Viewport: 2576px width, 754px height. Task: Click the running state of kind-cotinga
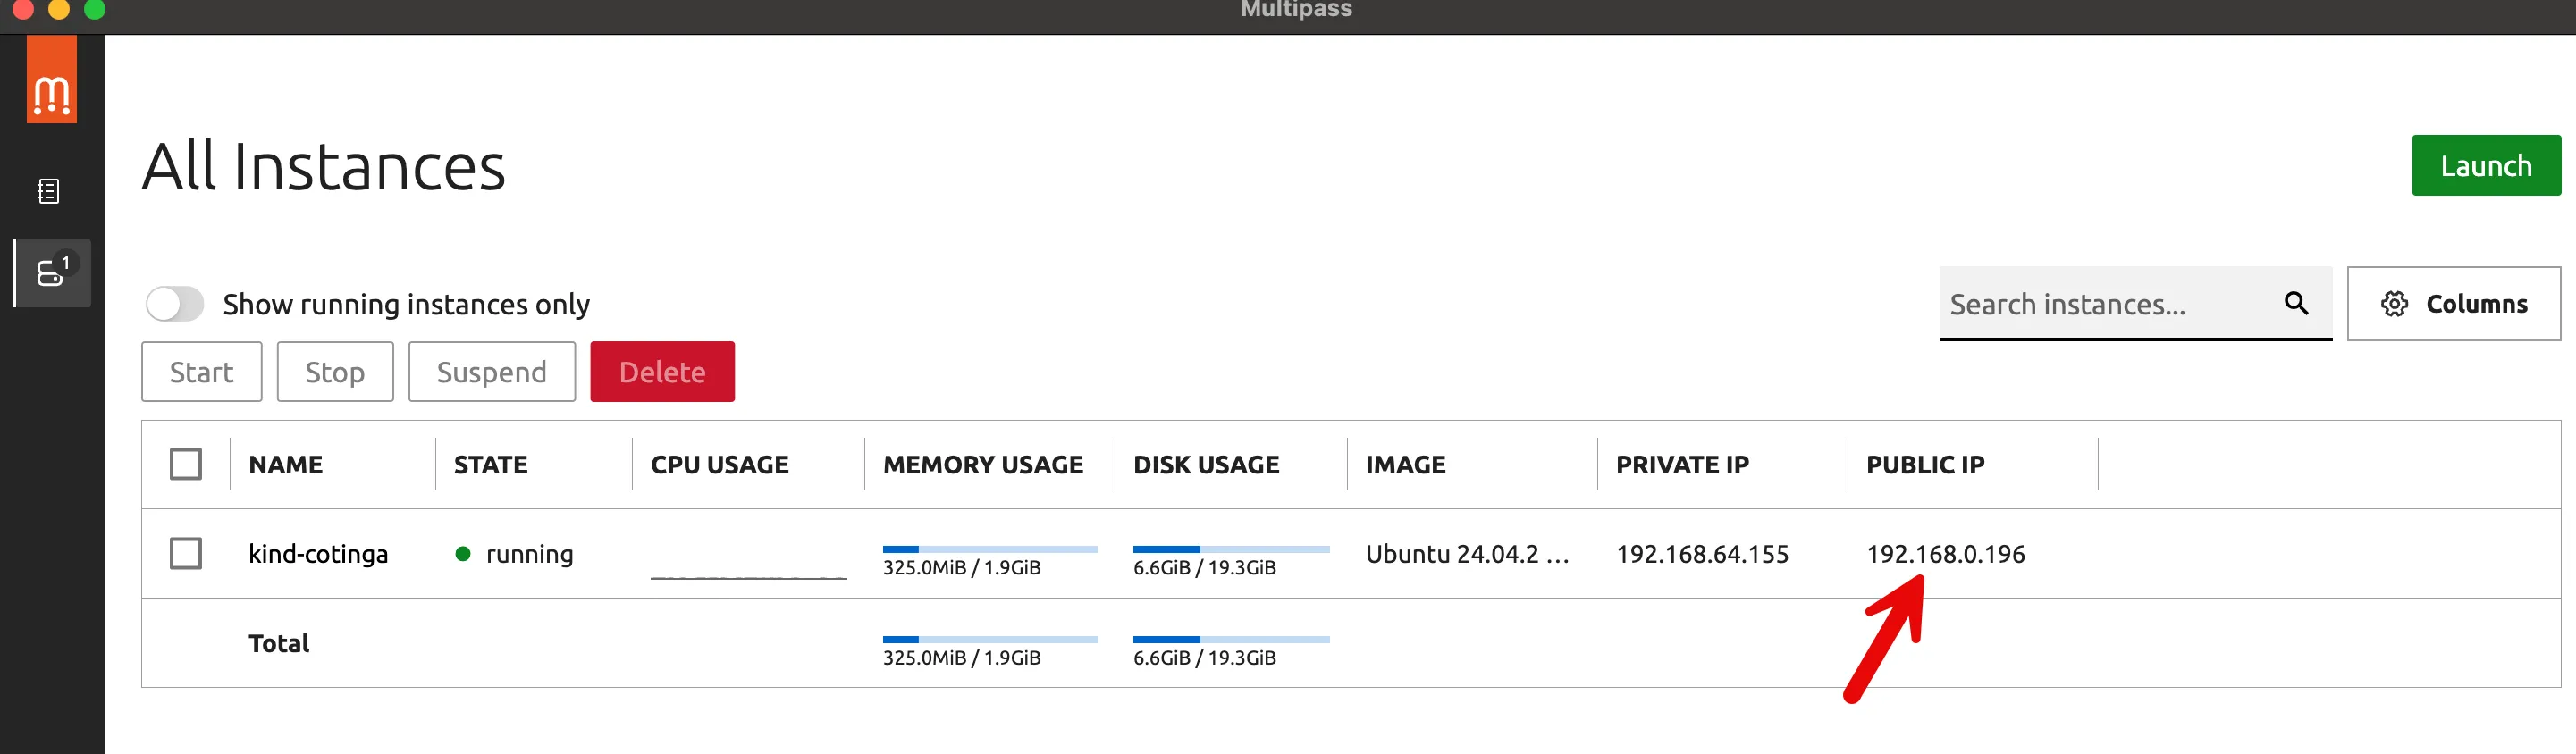[514, 554]
